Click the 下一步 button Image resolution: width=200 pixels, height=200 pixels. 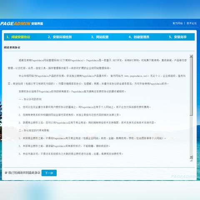49,173
